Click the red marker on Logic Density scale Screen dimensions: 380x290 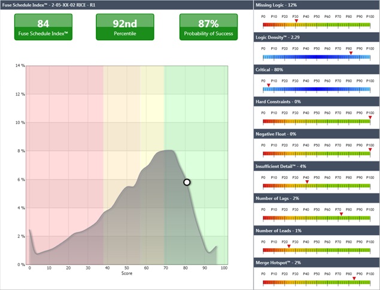coord(351,53)
